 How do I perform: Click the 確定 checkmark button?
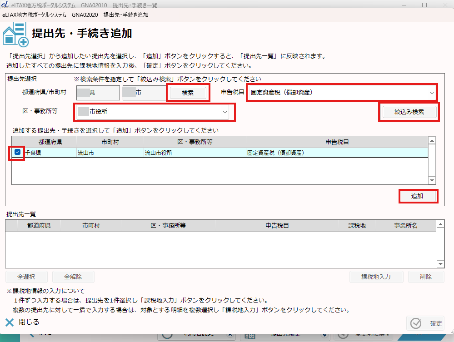pyautogui.click(x=425, y=323)
